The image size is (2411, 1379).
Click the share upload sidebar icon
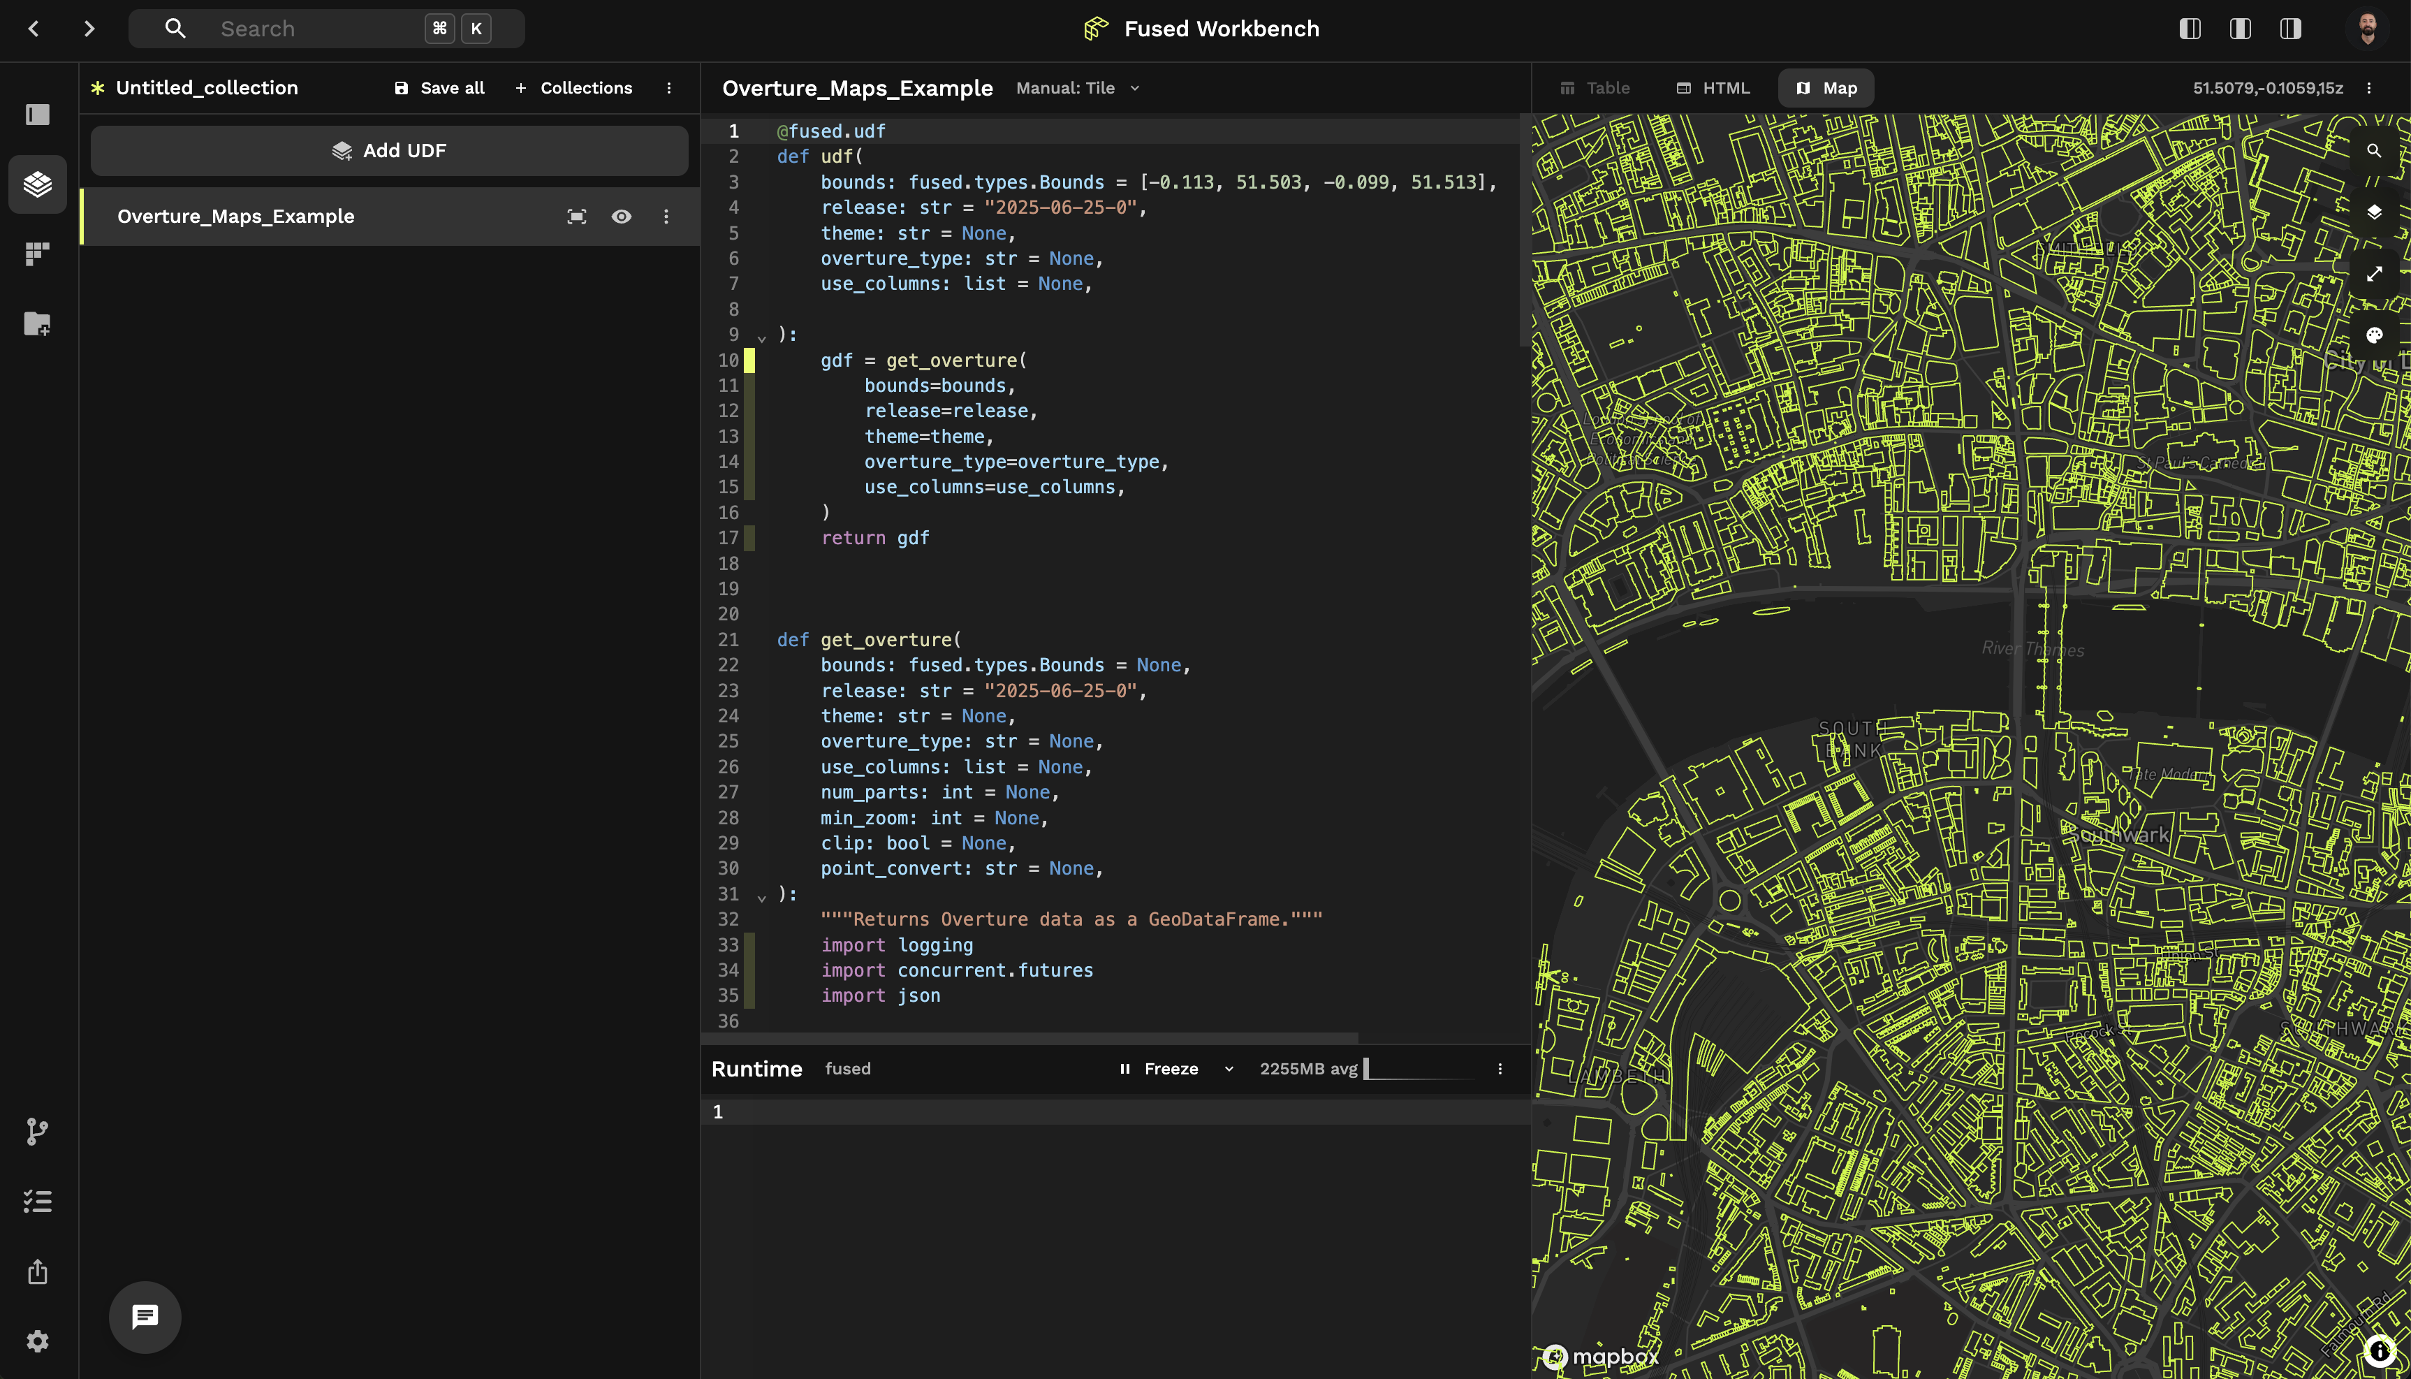pyautogui.click(x=38, y=1271)
